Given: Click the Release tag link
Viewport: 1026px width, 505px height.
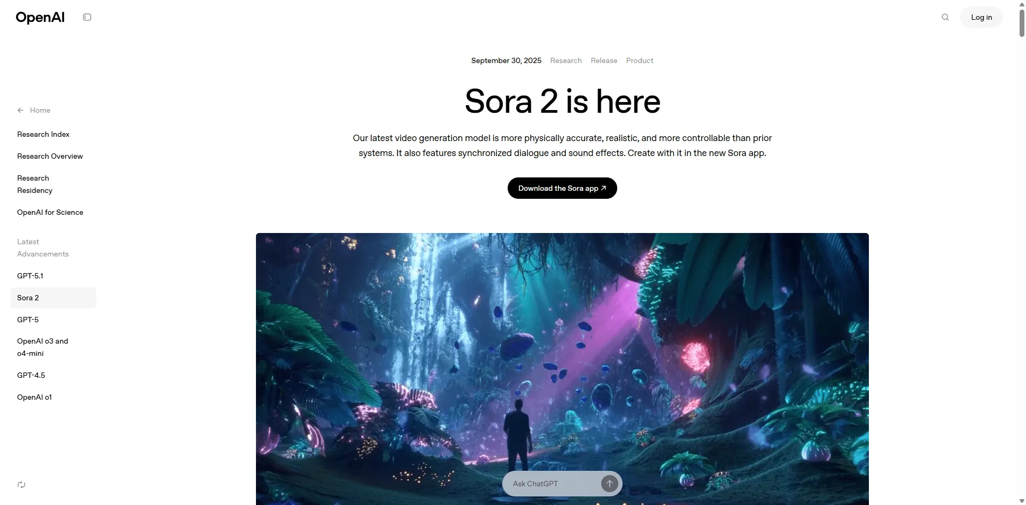Looking at the screenshot, I should pos(604,60).
